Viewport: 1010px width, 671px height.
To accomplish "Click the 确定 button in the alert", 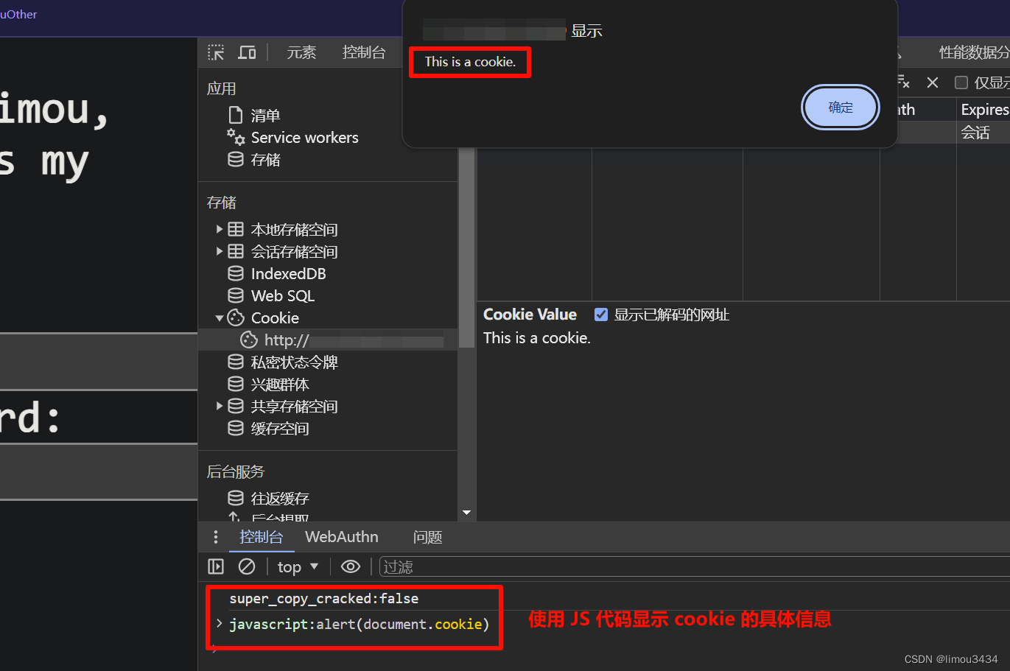I will [841, 108].
